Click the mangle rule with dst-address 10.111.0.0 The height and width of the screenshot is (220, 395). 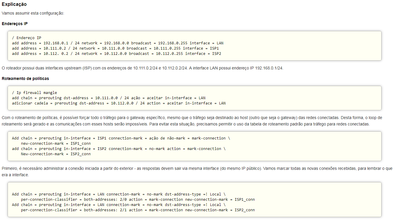(109, 98)
